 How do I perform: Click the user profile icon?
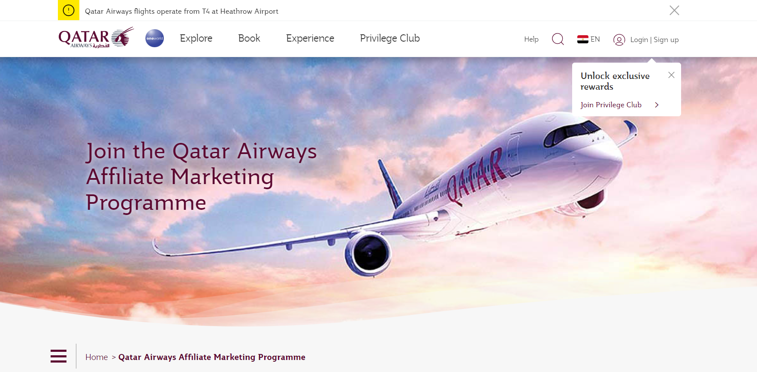click(619, 39)
